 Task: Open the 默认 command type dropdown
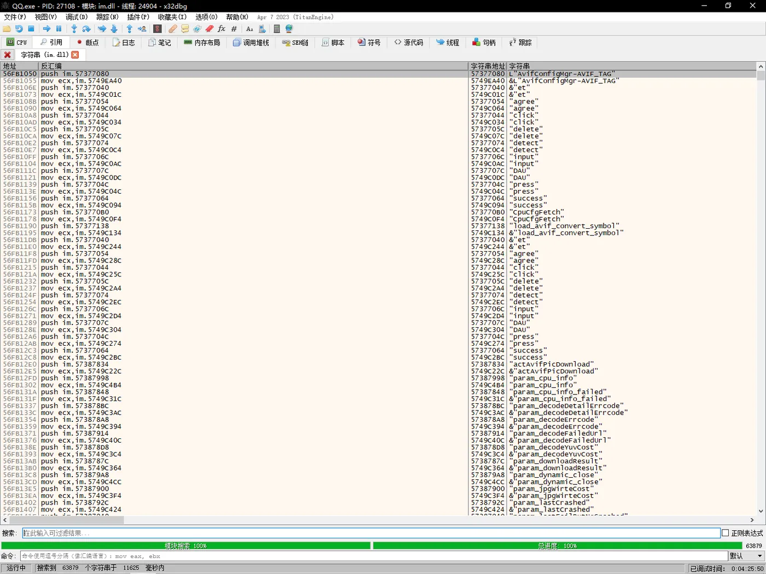tap(746, 556)
